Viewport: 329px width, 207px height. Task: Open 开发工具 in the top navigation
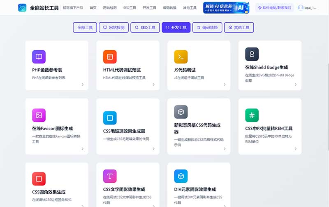(149, 8)
